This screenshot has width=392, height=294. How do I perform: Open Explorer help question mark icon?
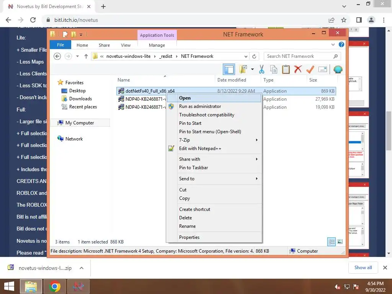click(x=341, y=44)
